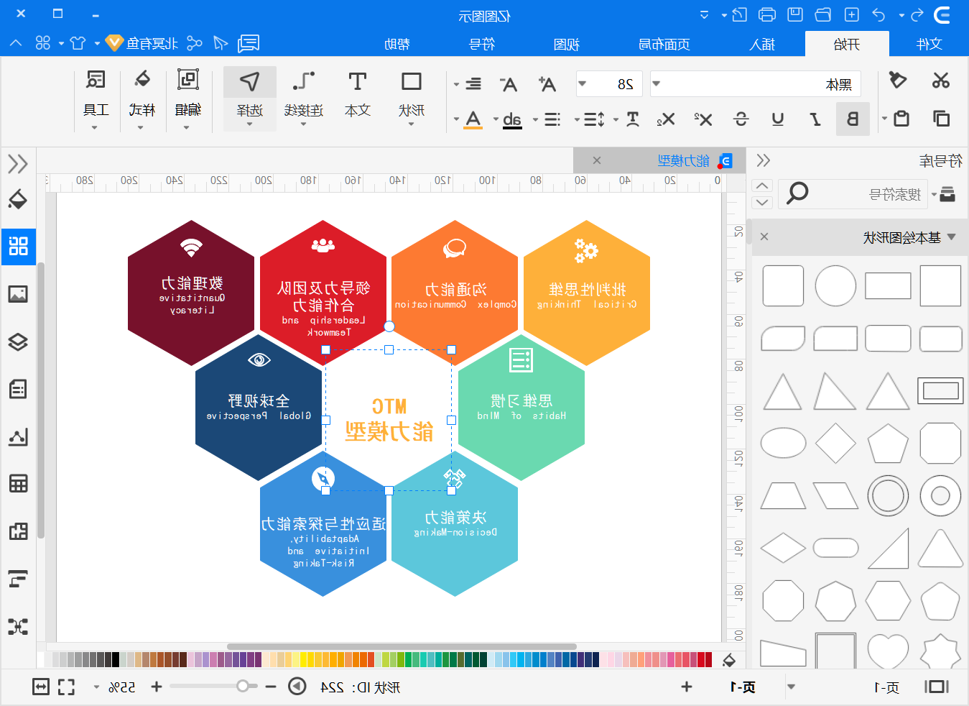Click the Print icon in title bar
Image resolution: width=969 pixels, height=706 pixels.
pos(766,14)
